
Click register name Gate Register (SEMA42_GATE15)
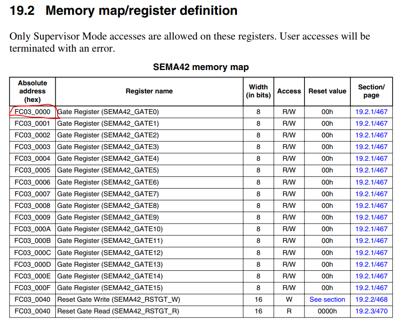[110, 288]
